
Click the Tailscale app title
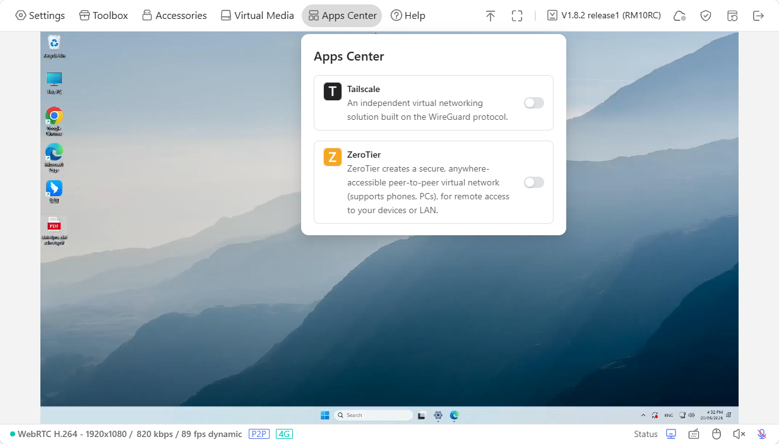pyautogui.click(x=364, y=89)
